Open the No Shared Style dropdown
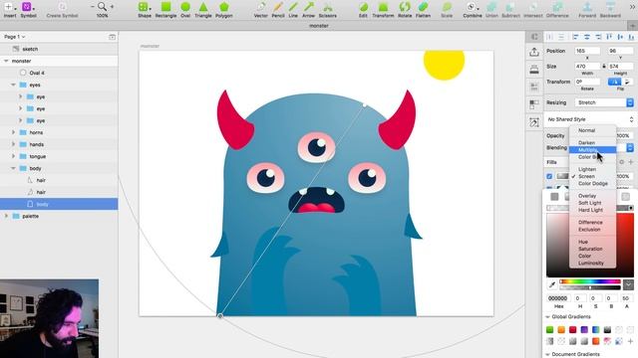The width and height of the screenshot is (638, 358). pos(589,119)
